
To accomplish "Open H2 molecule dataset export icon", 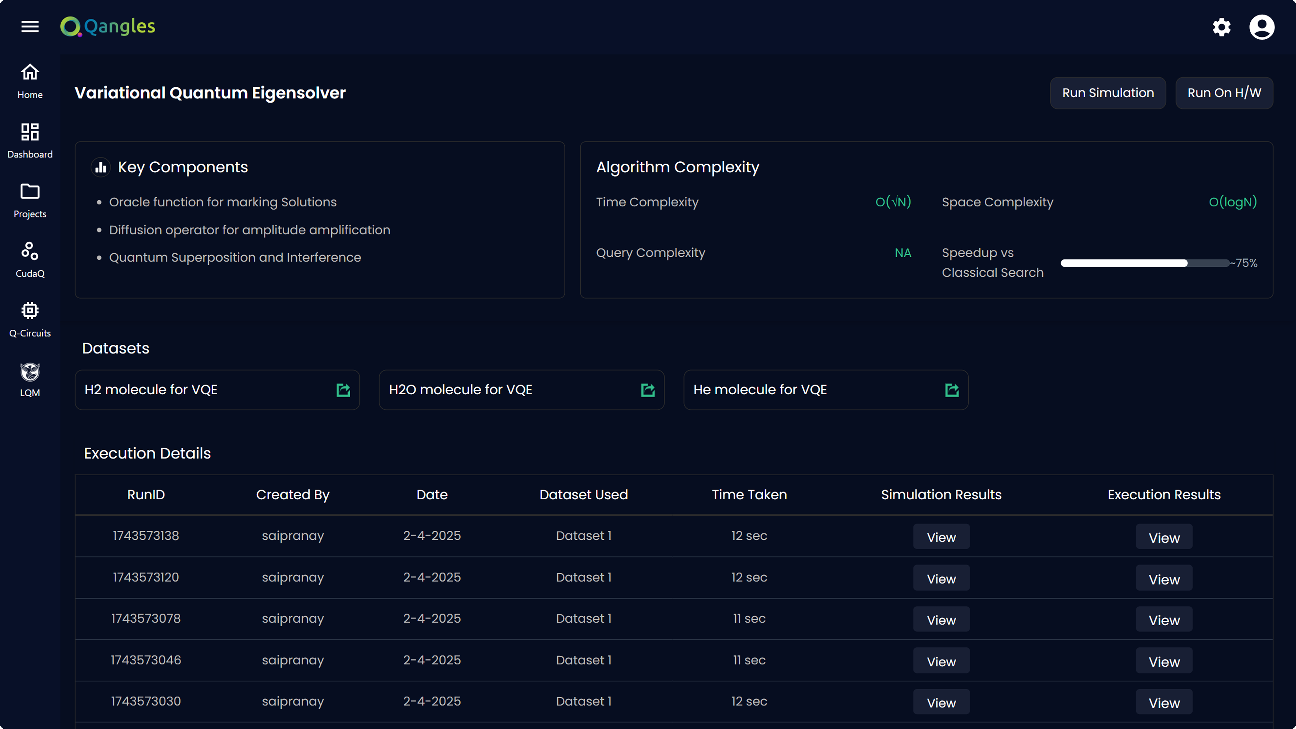I will (343, 390).
